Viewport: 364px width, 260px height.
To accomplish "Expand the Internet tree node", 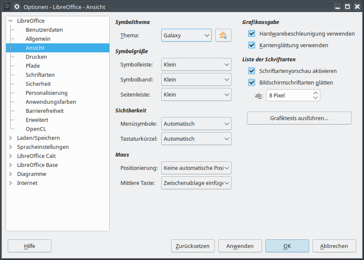I will [10, 183].
